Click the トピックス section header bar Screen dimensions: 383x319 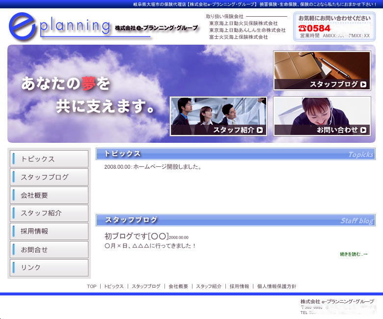(x=236, y=154)
